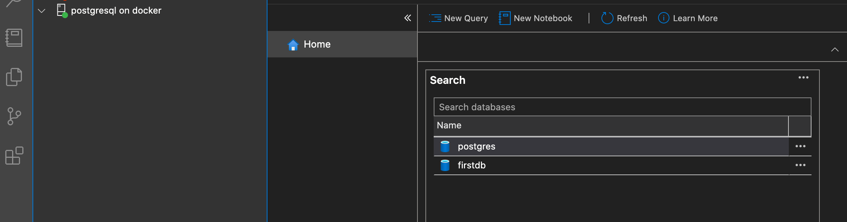This screenshot has height=222, width=847.
Task: Click the blue Home house icon
Action: 293,45
